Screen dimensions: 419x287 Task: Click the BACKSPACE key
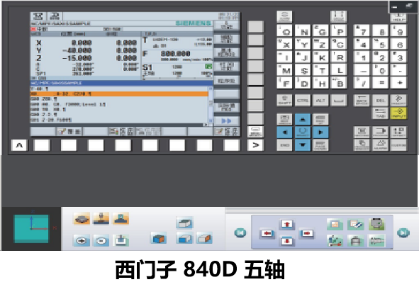[362, 100]
